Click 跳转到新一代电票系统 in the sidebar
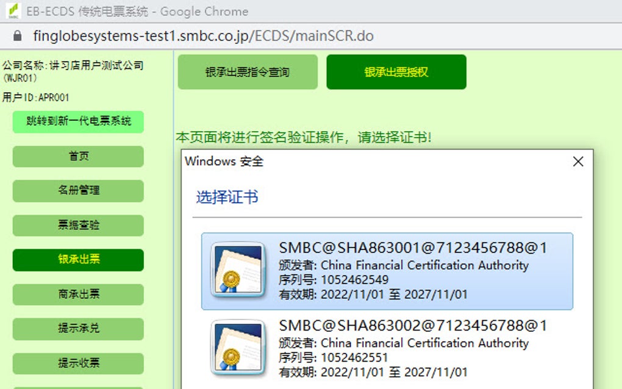Image resolution: width=622 pixels, height=389 pixels. pyautogui.click(x=77, y=122)
